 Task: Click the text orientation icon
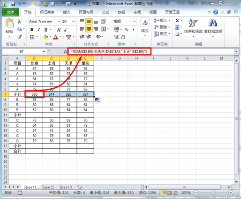click(x=98, y=37)
